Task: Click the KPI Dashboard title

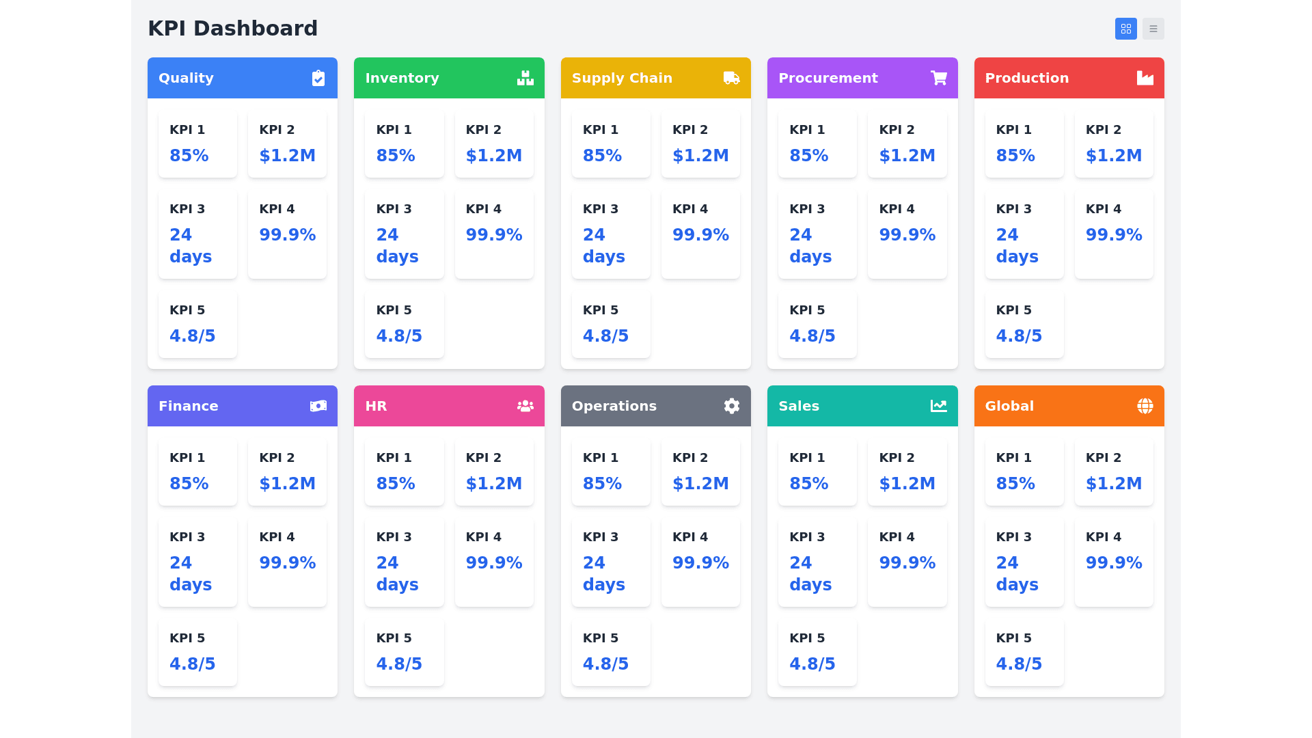Action: (x=232, y=29)
